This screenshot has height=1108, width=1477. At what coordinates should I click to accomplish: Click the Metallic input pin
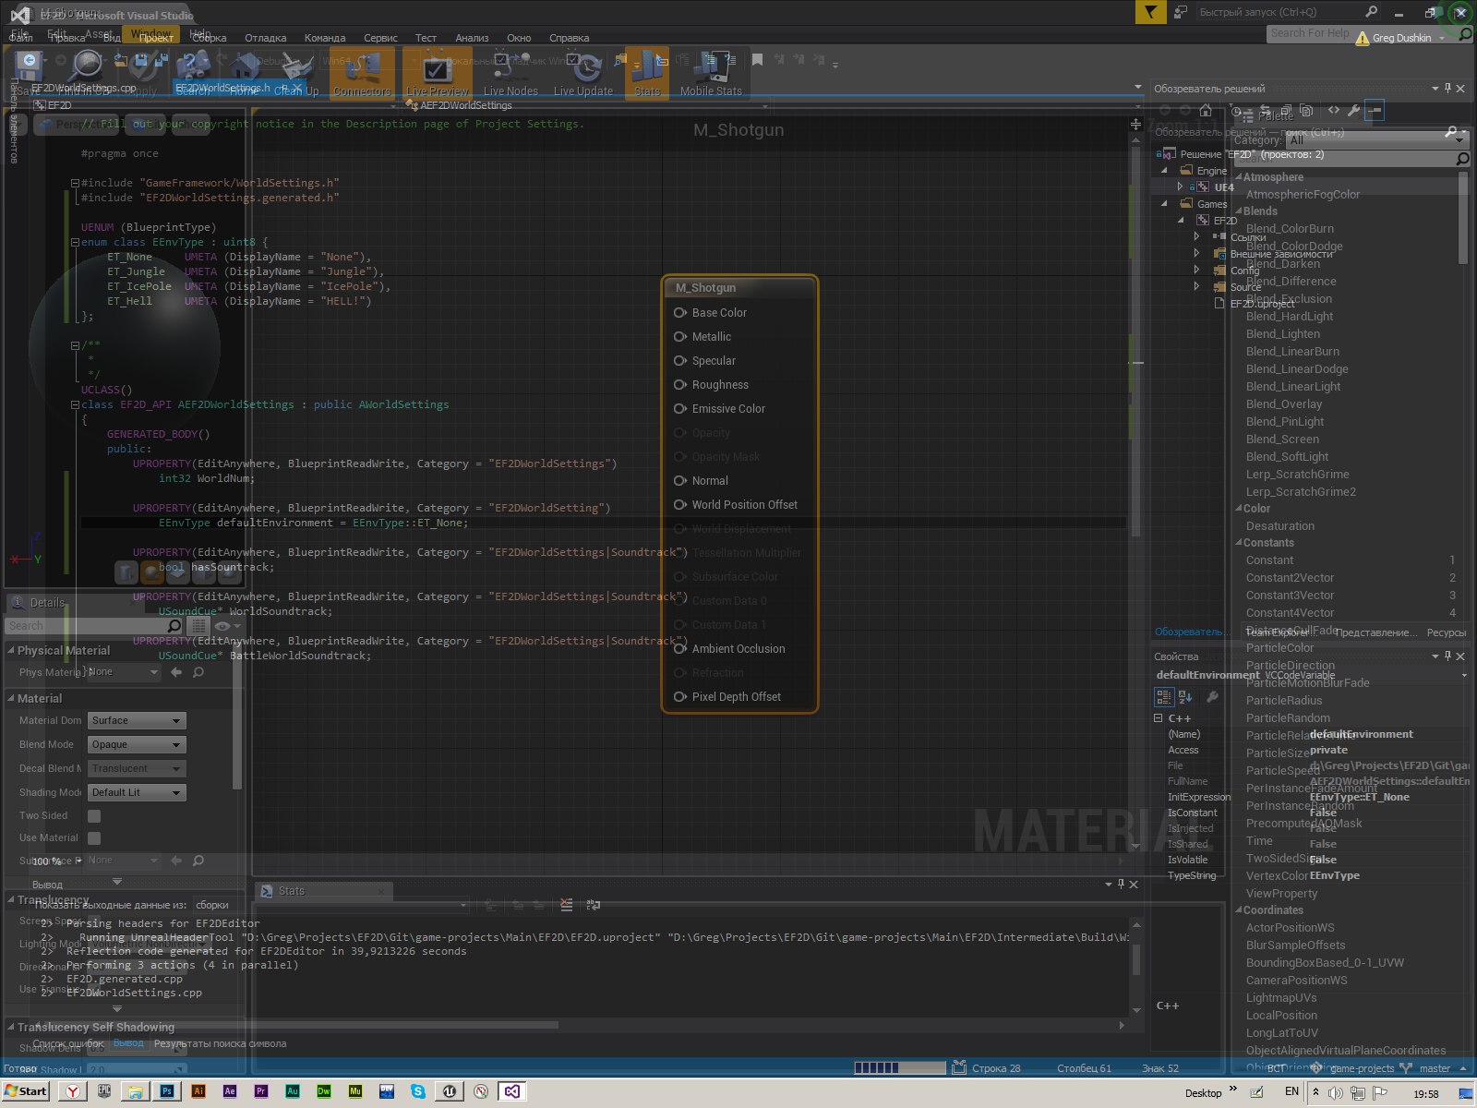pos(680,337)
